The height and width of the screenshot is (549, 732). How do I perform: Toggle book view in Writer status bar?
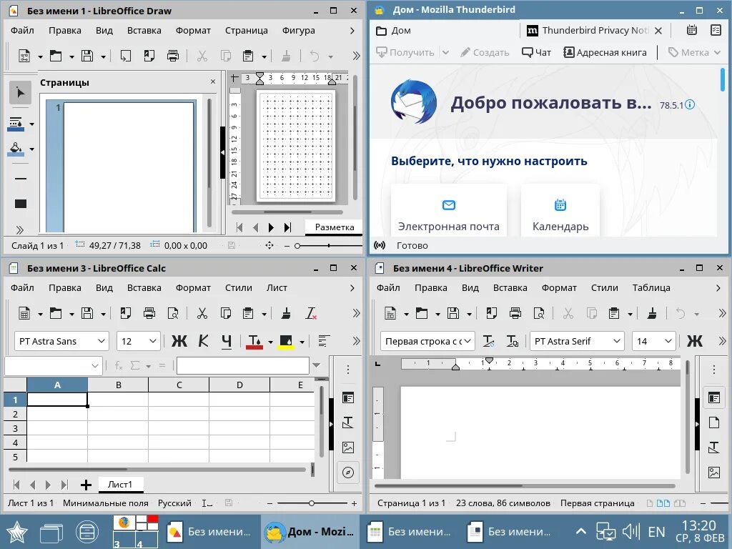point(681,503)
